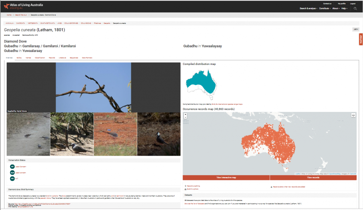The width and height of the screenshot is (363, 210).
Task: Switch to the Gallery tab
Action: (19, 58)
